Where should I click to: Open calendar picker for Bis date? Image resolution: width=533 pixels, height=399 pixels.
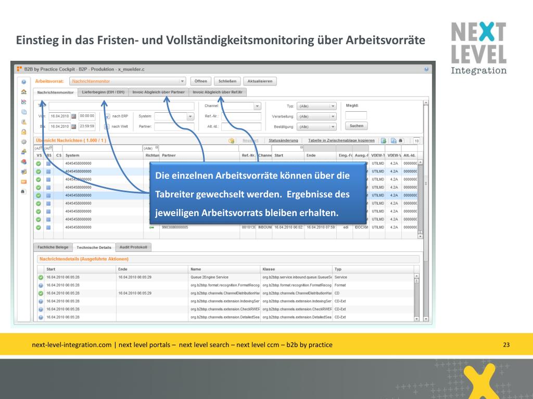pos(74,127)
